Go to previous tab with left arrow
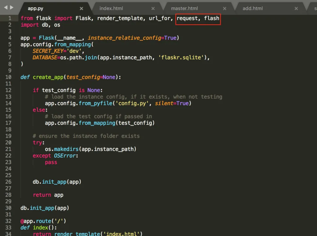The image size is (317, 236). tap(6, 7)
